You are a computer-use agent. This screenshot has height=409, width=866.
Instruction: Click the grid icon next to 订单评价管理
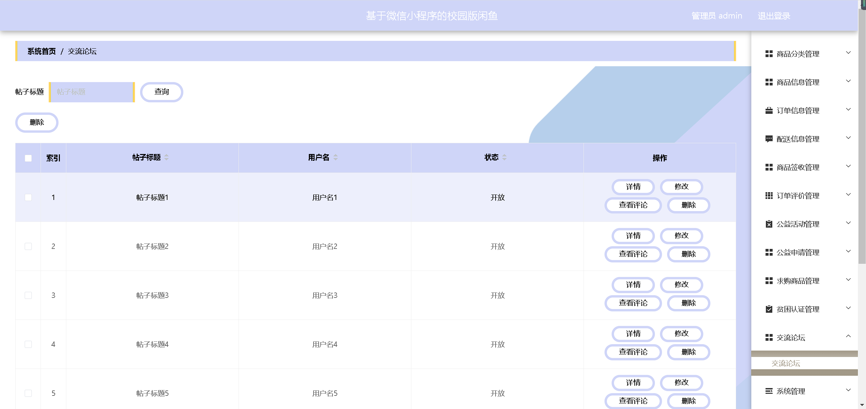click(769, 196)
